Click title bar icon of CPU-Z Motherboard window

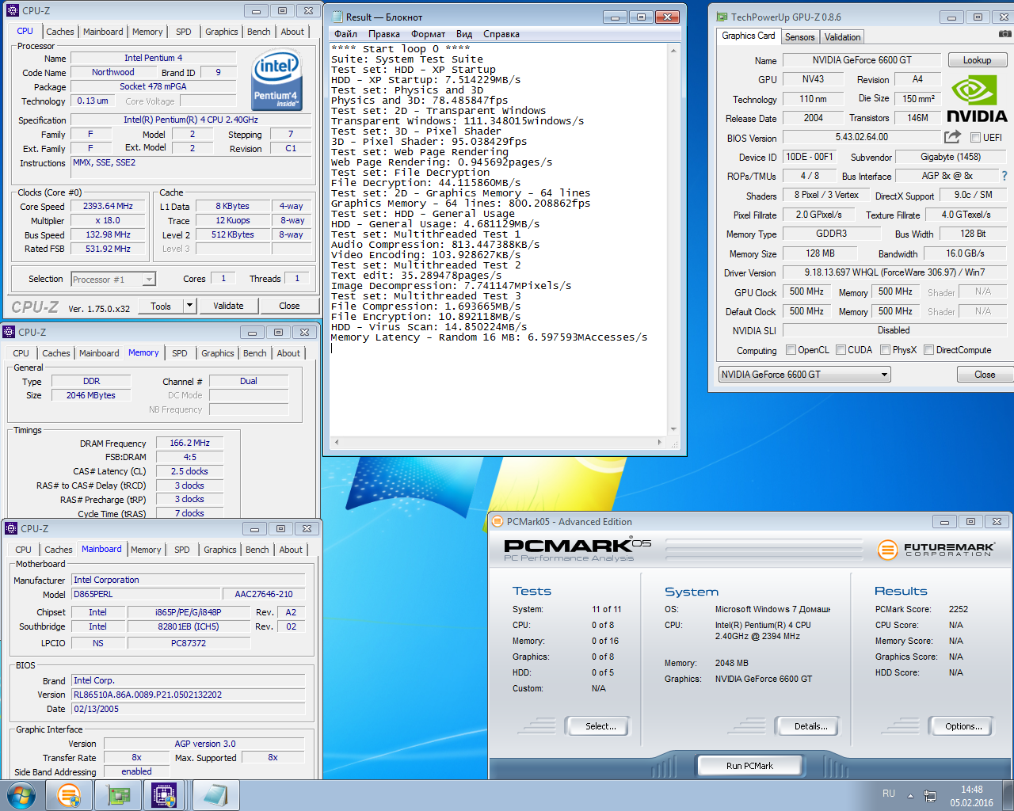(10, 528)
